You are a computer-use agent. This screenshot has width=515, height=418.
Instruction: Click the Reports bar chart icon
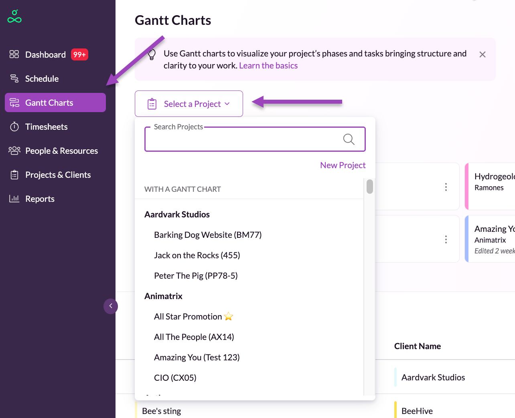coord(14,199)
